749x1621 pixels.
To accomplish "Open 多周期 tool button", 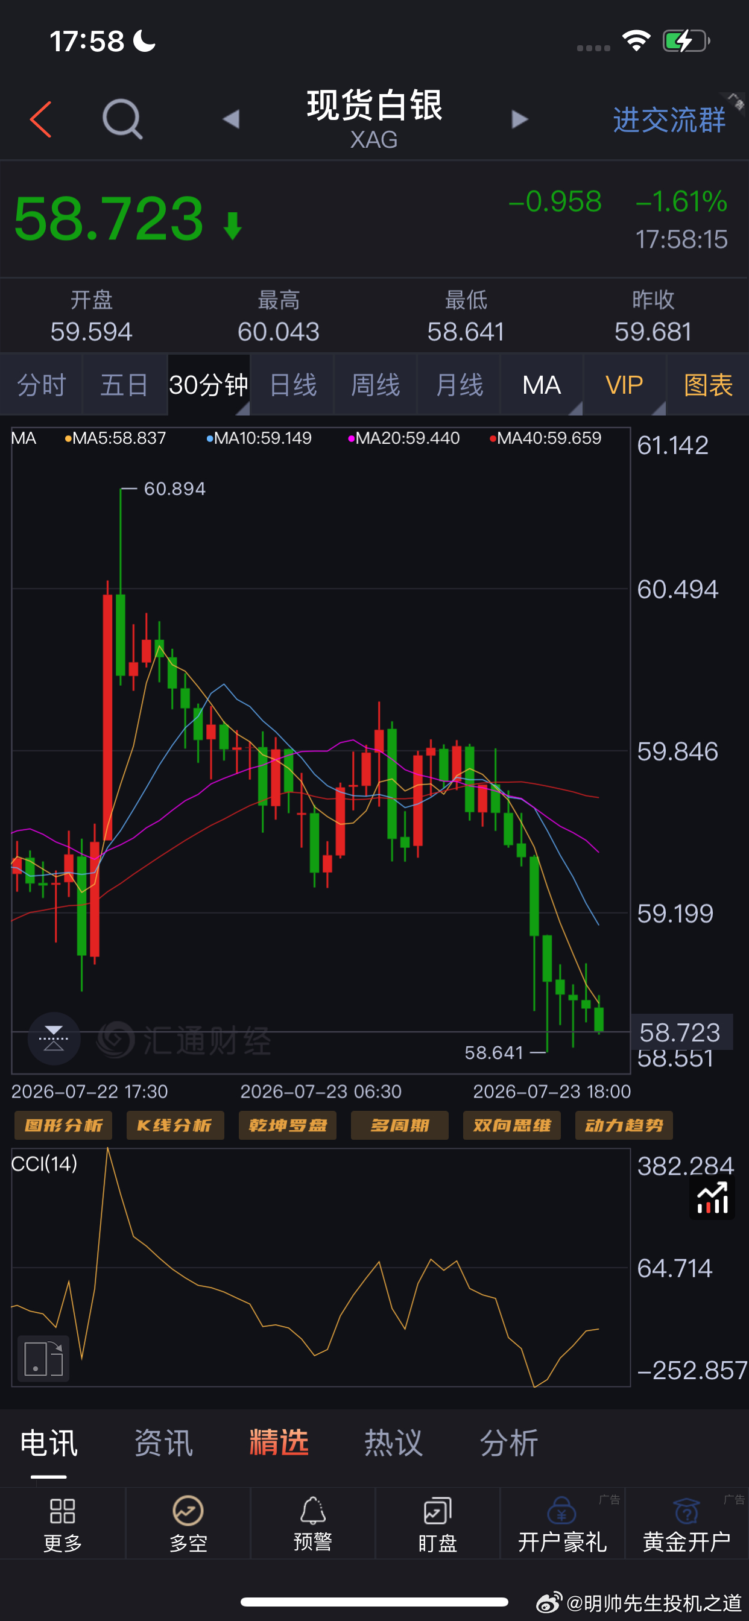I will click(400, 1125).
